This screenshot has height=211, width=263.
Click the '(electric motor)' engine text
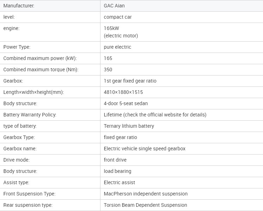click(121, 36)
